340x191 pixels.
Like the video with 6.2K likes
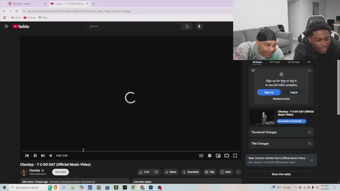[144, 172]
